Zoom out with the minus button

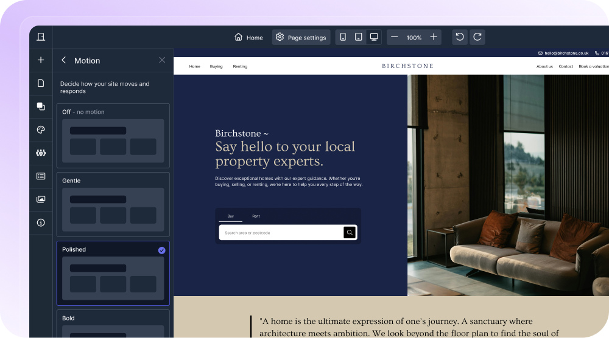pos(394,37)
